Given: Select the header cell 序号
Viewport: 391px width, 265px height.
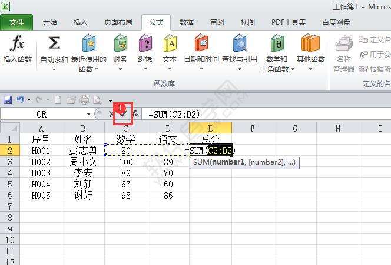Looking at the screenshot, I should (41, 139).
